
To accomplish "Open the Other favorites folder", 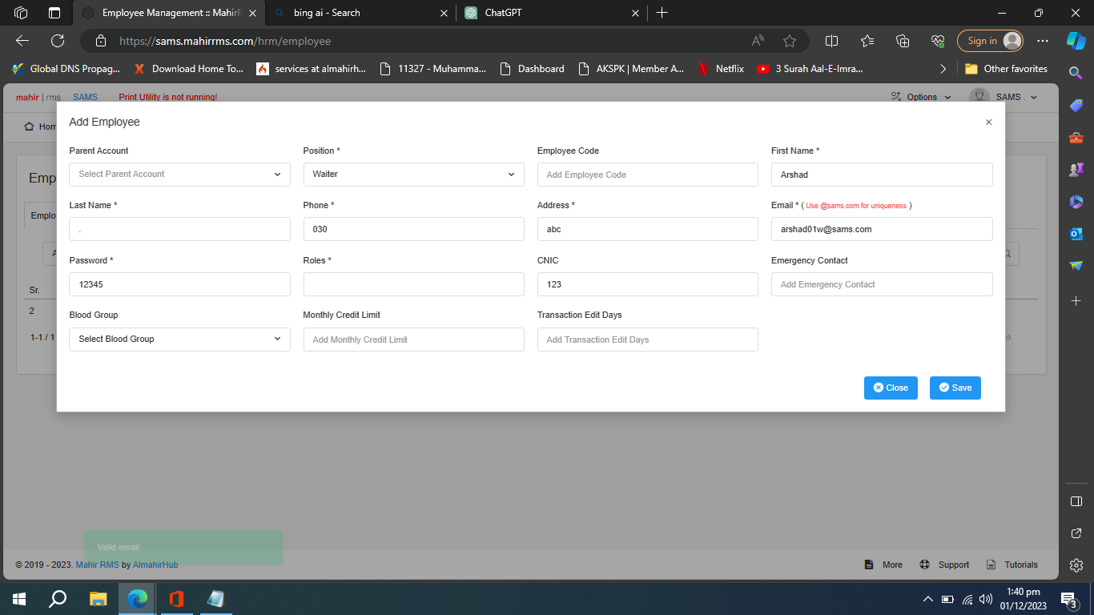I will pyautogui.click(x=1006, y=69).
